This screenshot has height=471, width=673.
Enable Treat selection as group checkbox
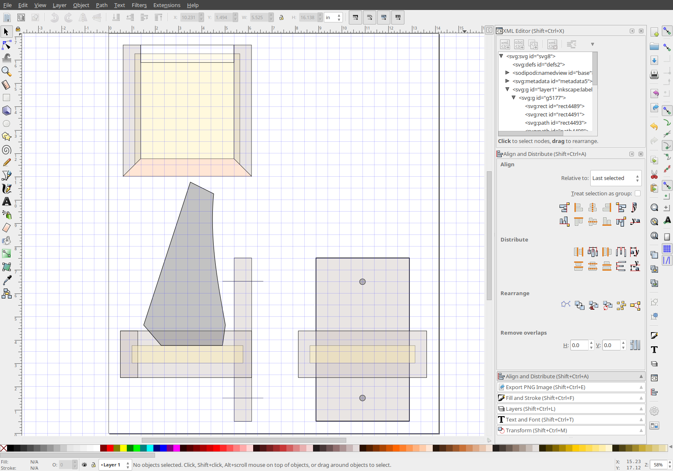pyautogui.click(x=637, y=193)
